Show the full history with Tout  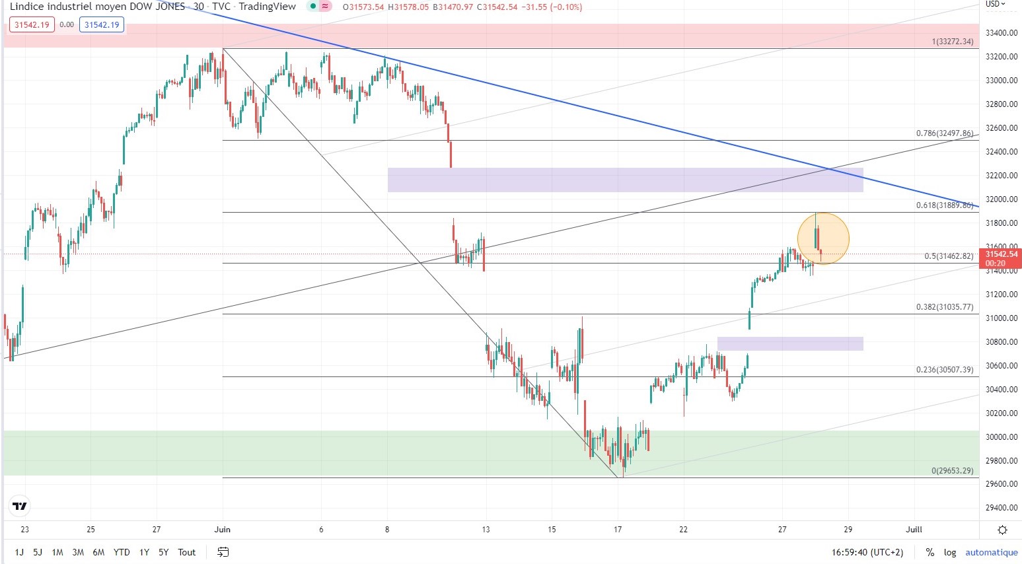coord(187,552)
